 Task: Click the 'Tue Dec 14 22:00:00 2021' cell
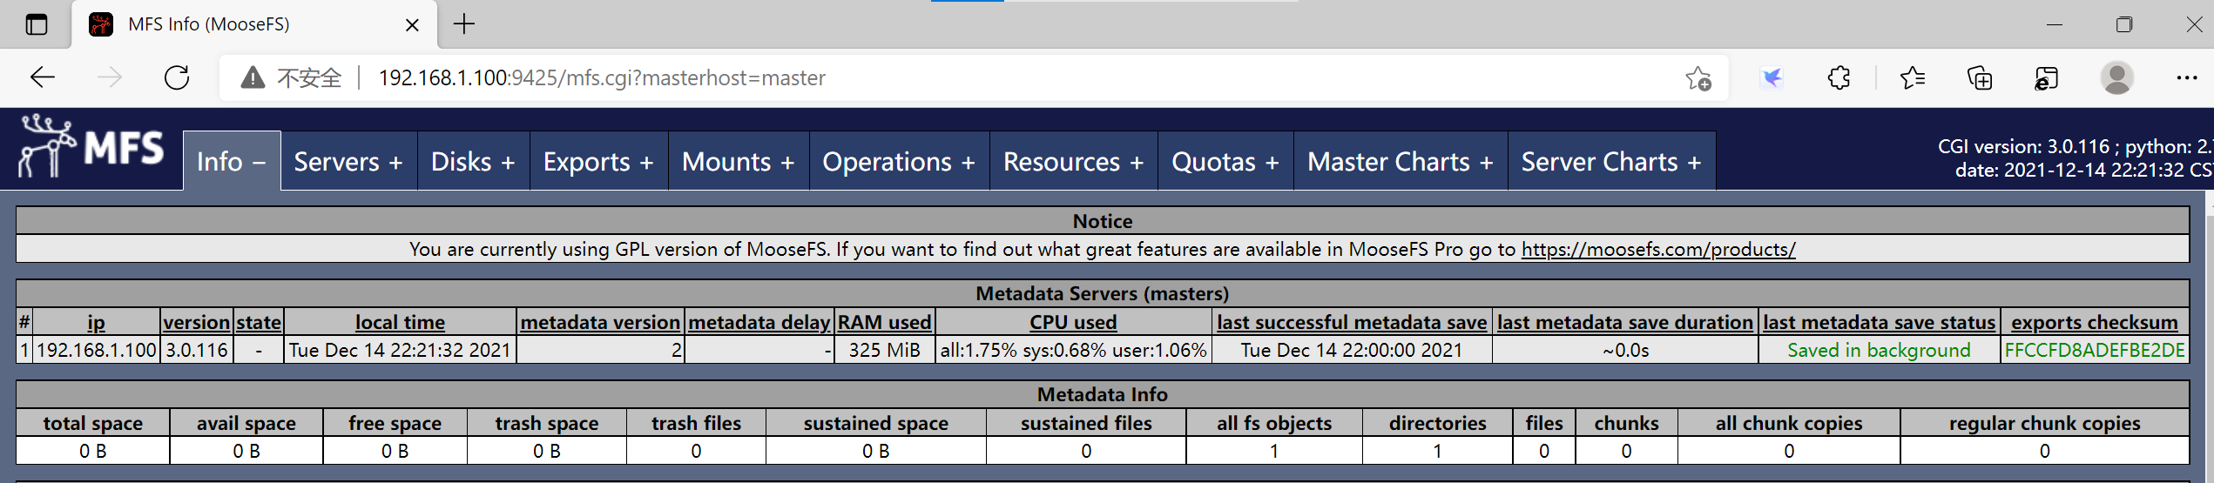[1351, 351]
